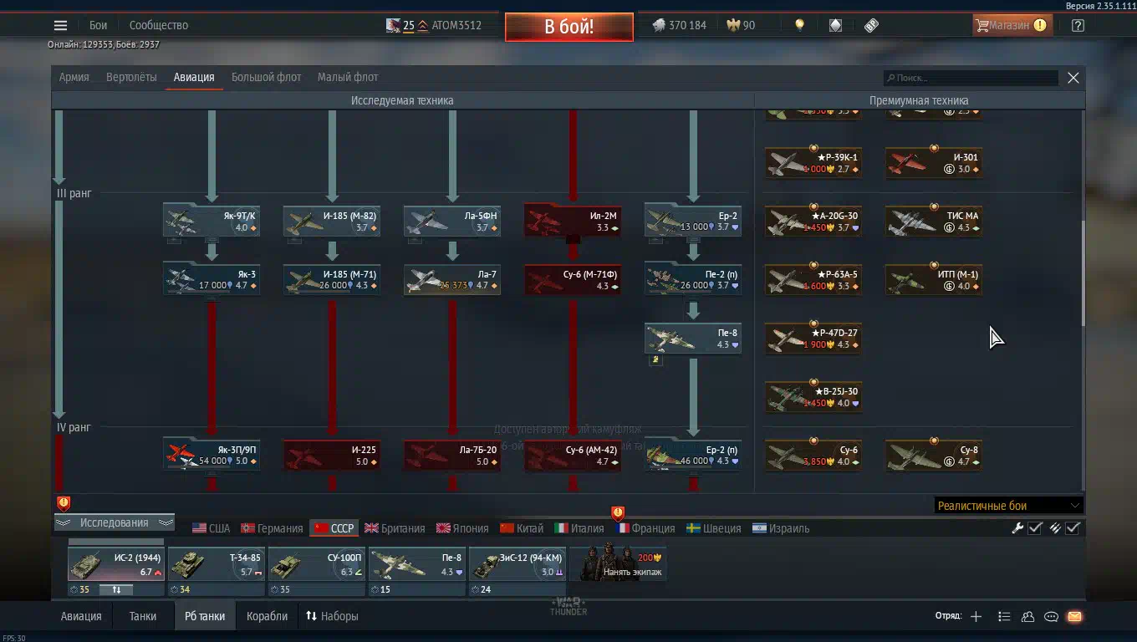
Task: Open the Наборы presets button
Action: click(x=332, y=616)
